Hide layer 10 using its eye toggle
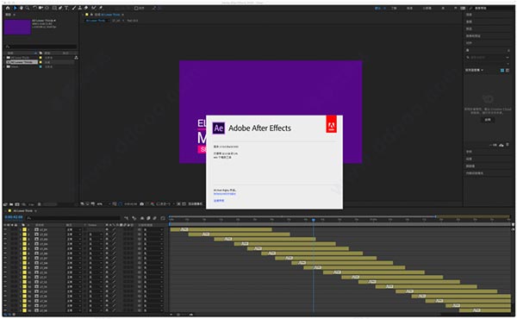 [5, 272]
